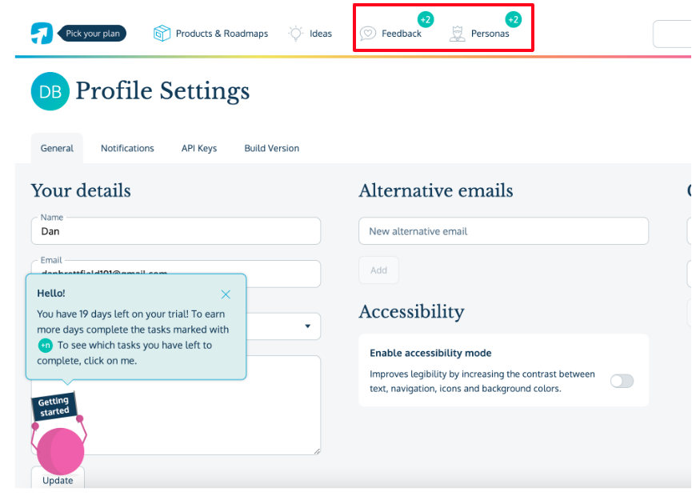Click the Add alternative email button
The width and height of the screenshot is (700, 500).
click(x=378, y=270)
